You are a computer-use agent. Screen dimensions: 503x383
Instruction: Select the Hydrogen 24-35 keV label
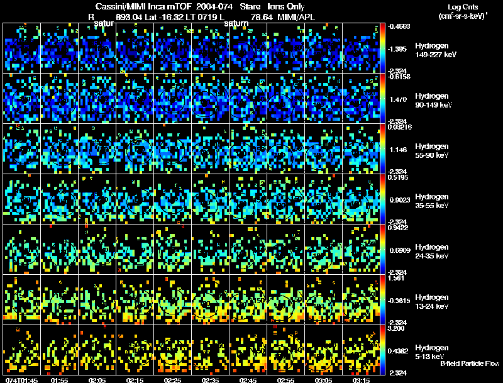[x=432, y=252]
